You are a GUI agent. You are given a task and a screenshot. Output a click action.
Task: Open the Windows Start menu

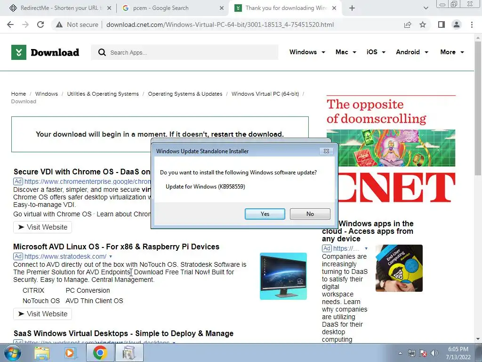pyautogui.click(x=12, y=353)
